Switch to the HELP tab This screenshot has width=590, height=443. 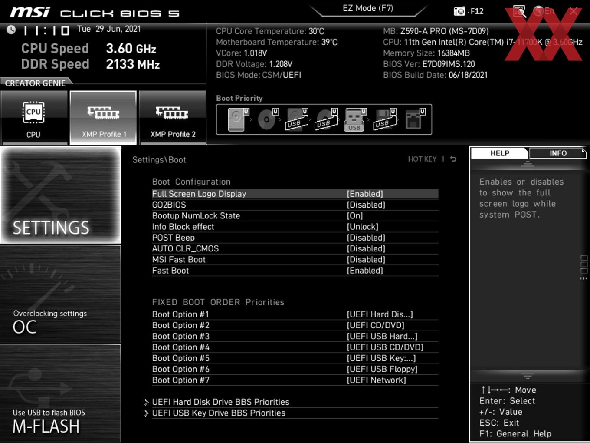pyautogui.click(x=500, y=153)
